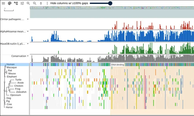Select the Turtle species label
The height and width of the screenshot is (116, 194).
click(x=18, y=80)
